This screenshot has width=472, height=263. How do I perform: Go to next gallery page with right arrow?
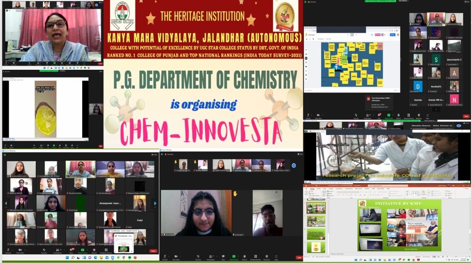(x=155, y=203)
